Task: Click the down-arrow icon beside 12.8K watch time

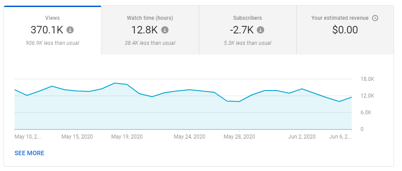Action: coord(165,30)
